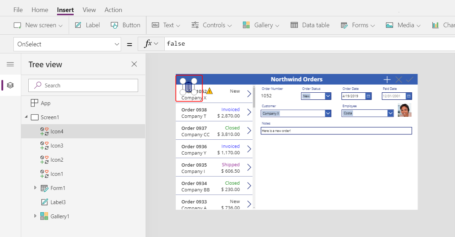Image resolution: width=455 pixels, height=237 pixels.
Task: Click the Tree view Search box
Action: tap(83, 85)
